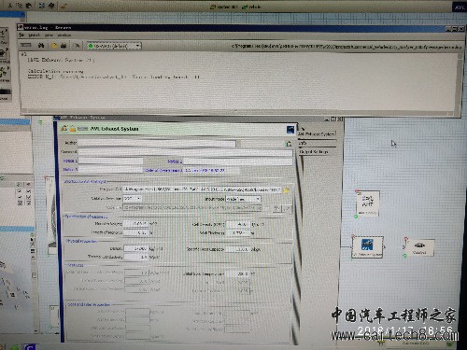Select the AVL Exhaust System side tab

[x=317, y=134]
